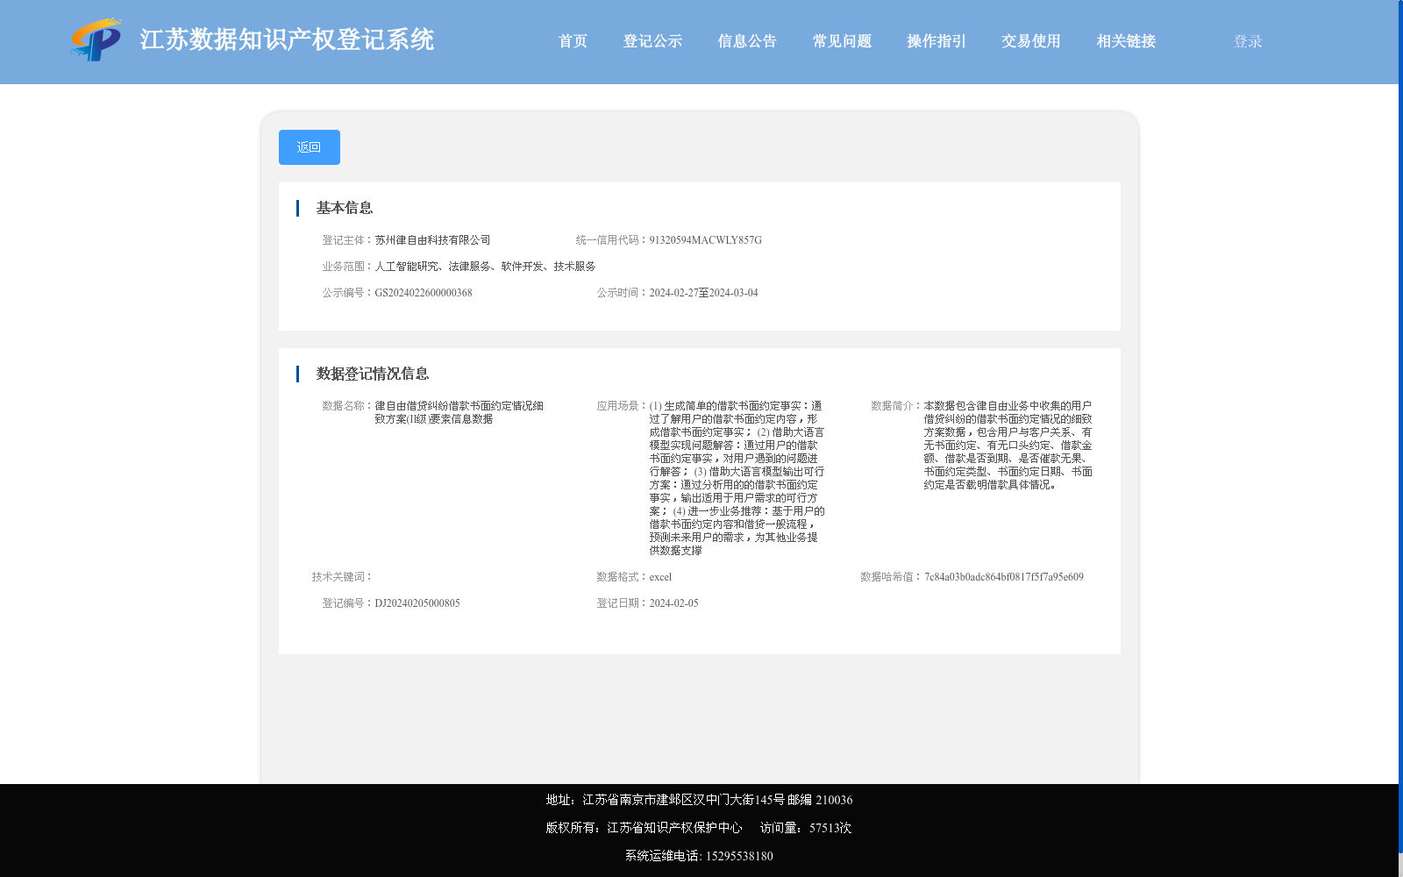1403x877 pixels.
Task: Click the 数据登记情况信息 section heading
Action: pos(373,374)
